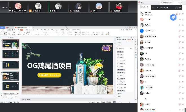Expand the bottom collapsed section in the right task pane
This screenshot has height=112, width=186.
pos(119,97)
